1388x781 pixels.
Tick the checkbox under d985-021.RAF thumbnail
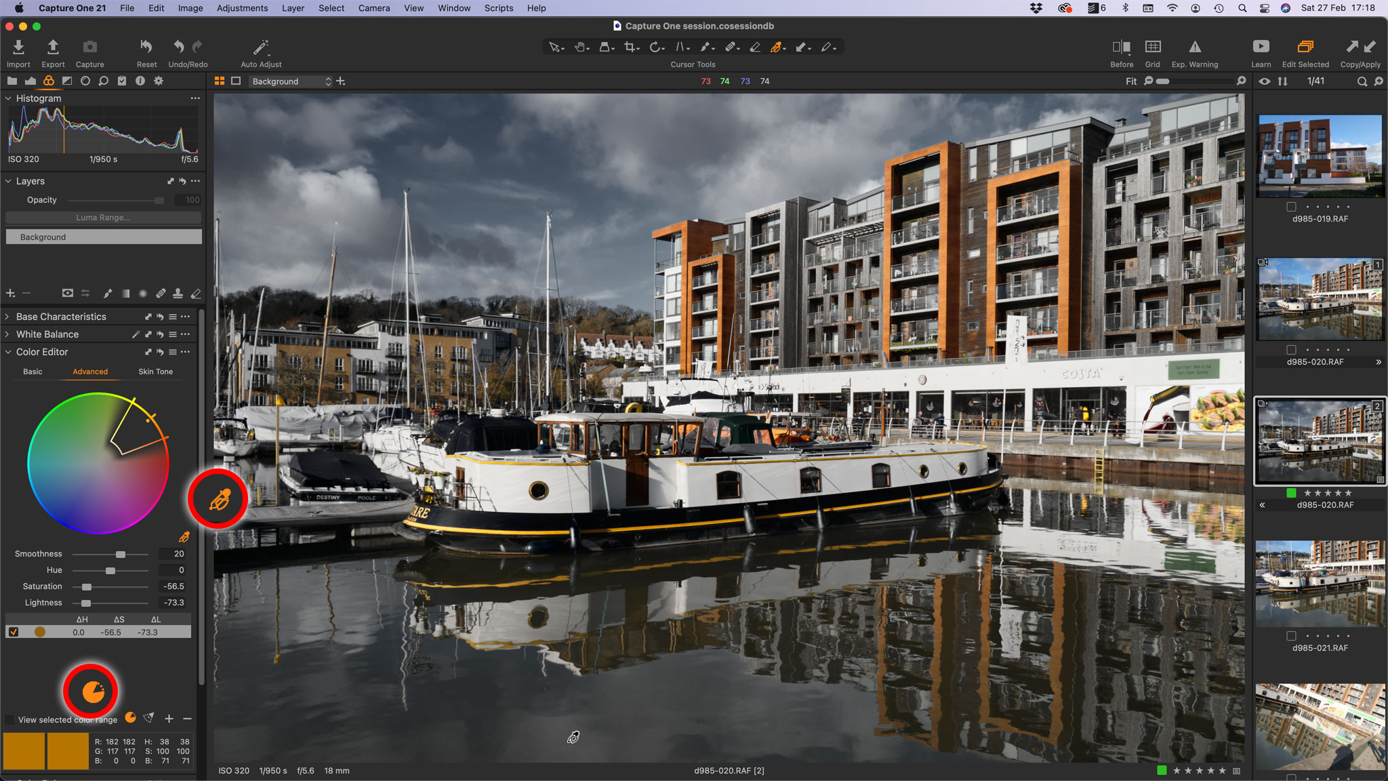point(1291,636)
